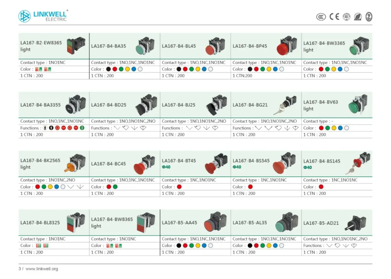Click the ELECTRIC text under the brand name
This screenshot has width=391, height=279.
click(x=56, y=19)
